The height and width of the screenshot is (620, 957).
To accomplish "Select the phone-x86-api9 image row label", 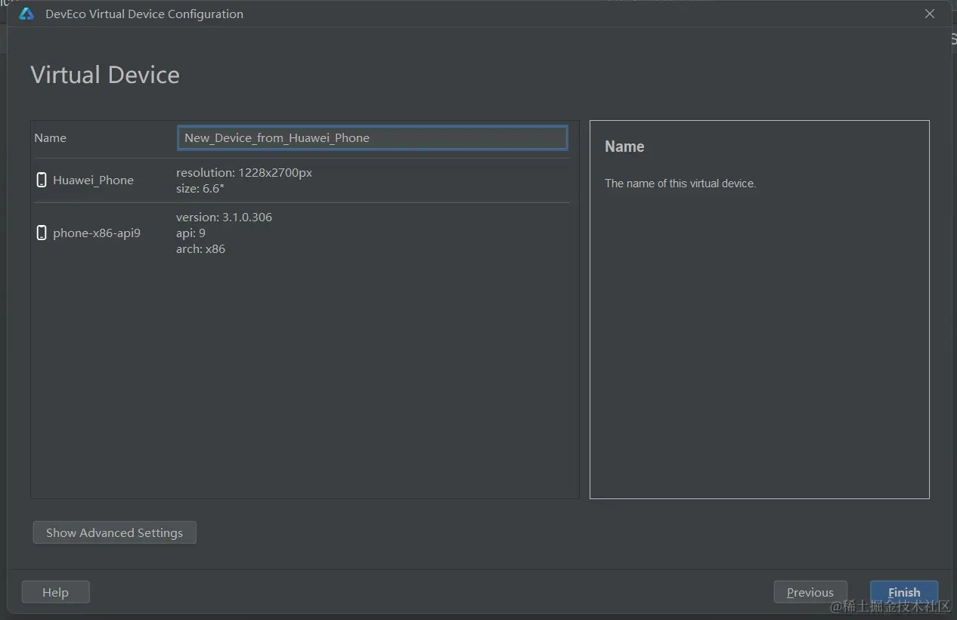I will (97, 233).
